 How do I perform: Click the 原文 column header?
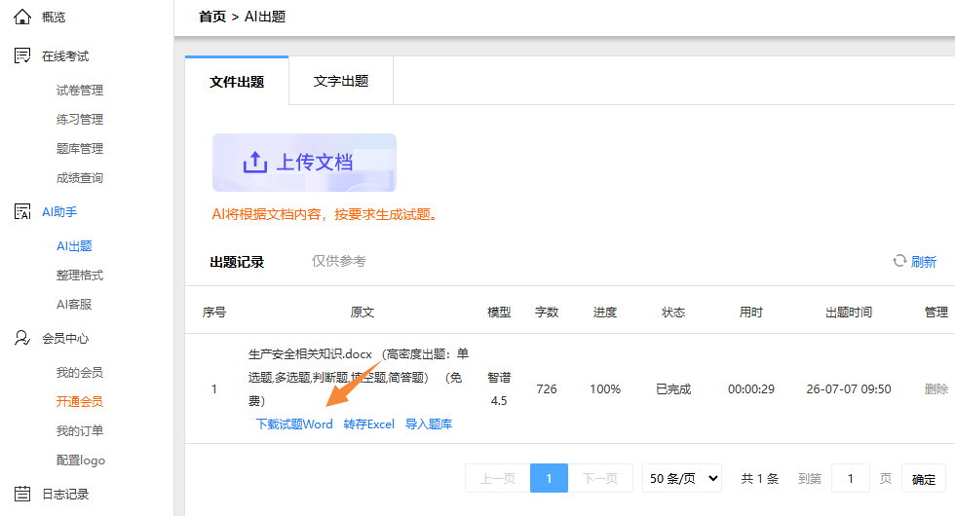click(x=362, y=313)
